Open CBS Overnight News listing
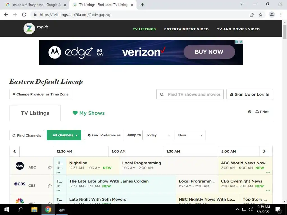287x215 pixels. coord(245,184)
